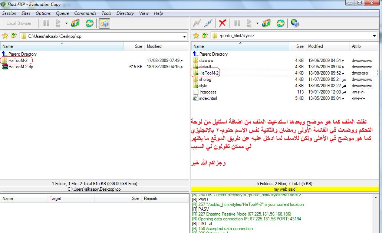This screenshot has height=233, width=382.
Task: Click the Local Browser button
Action: point(19,23)
